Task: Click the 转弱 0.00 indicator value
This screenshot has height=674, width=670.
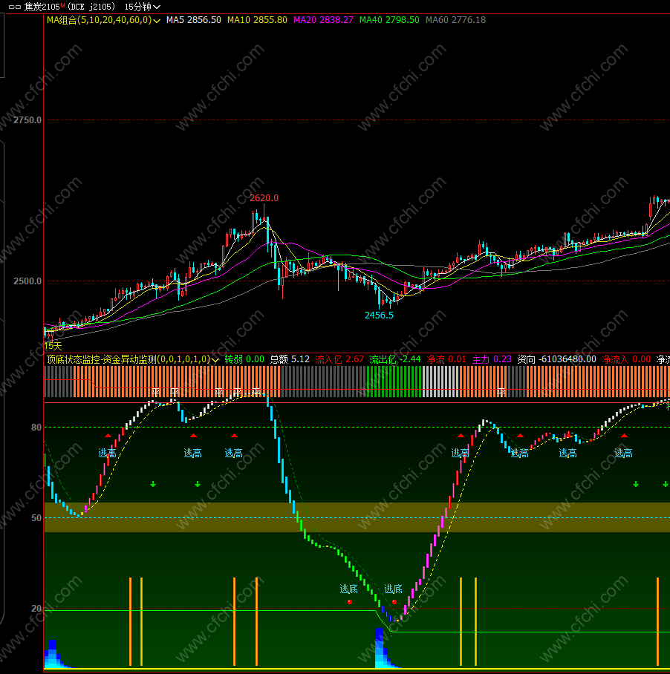Action: [x=244, y=359]
